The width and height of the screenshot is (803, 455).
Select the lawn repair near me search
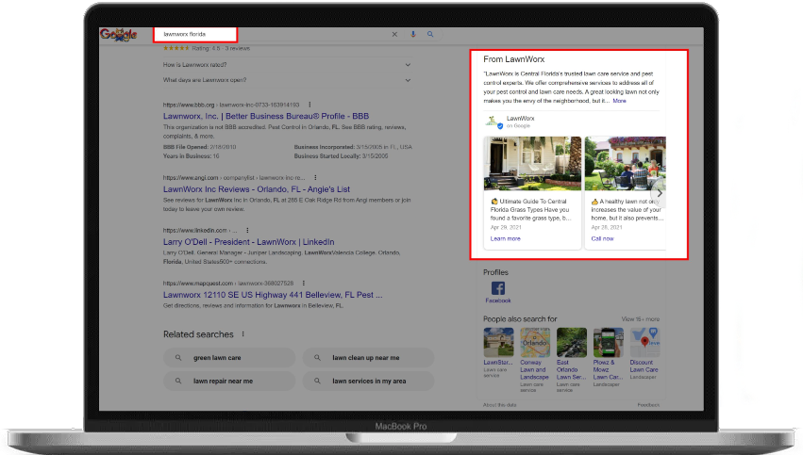coord(229,381)
